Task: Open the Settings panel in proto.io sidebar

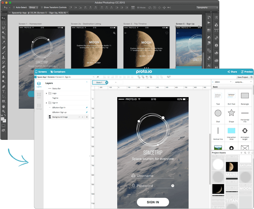Action: pyautogui.click(x=39, y=107)
